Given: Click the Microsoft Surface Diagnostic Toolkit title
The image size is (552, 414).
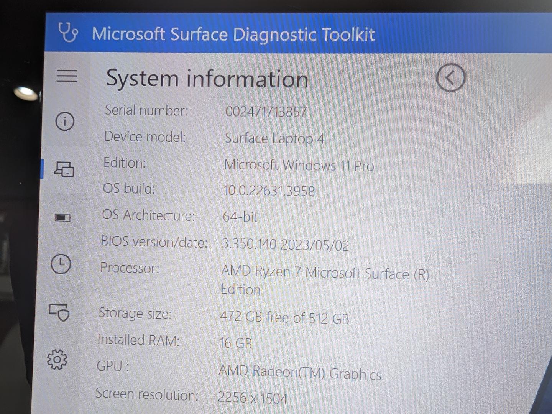Looking at the screenshot, I should pos(233,34).
